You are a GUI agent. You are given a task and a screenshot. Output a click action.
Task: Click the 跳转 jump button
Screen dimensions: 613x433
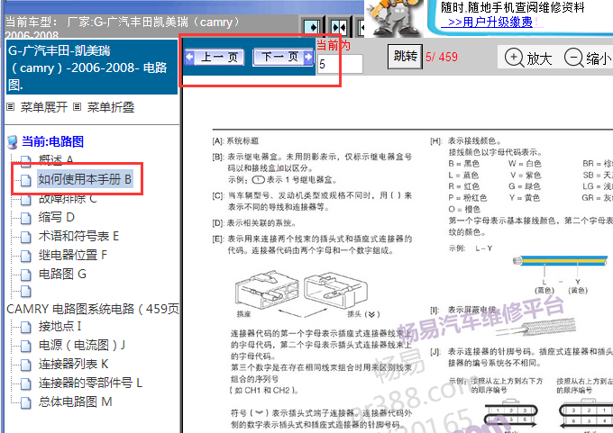pyautogui.click(x=405, y=57)
